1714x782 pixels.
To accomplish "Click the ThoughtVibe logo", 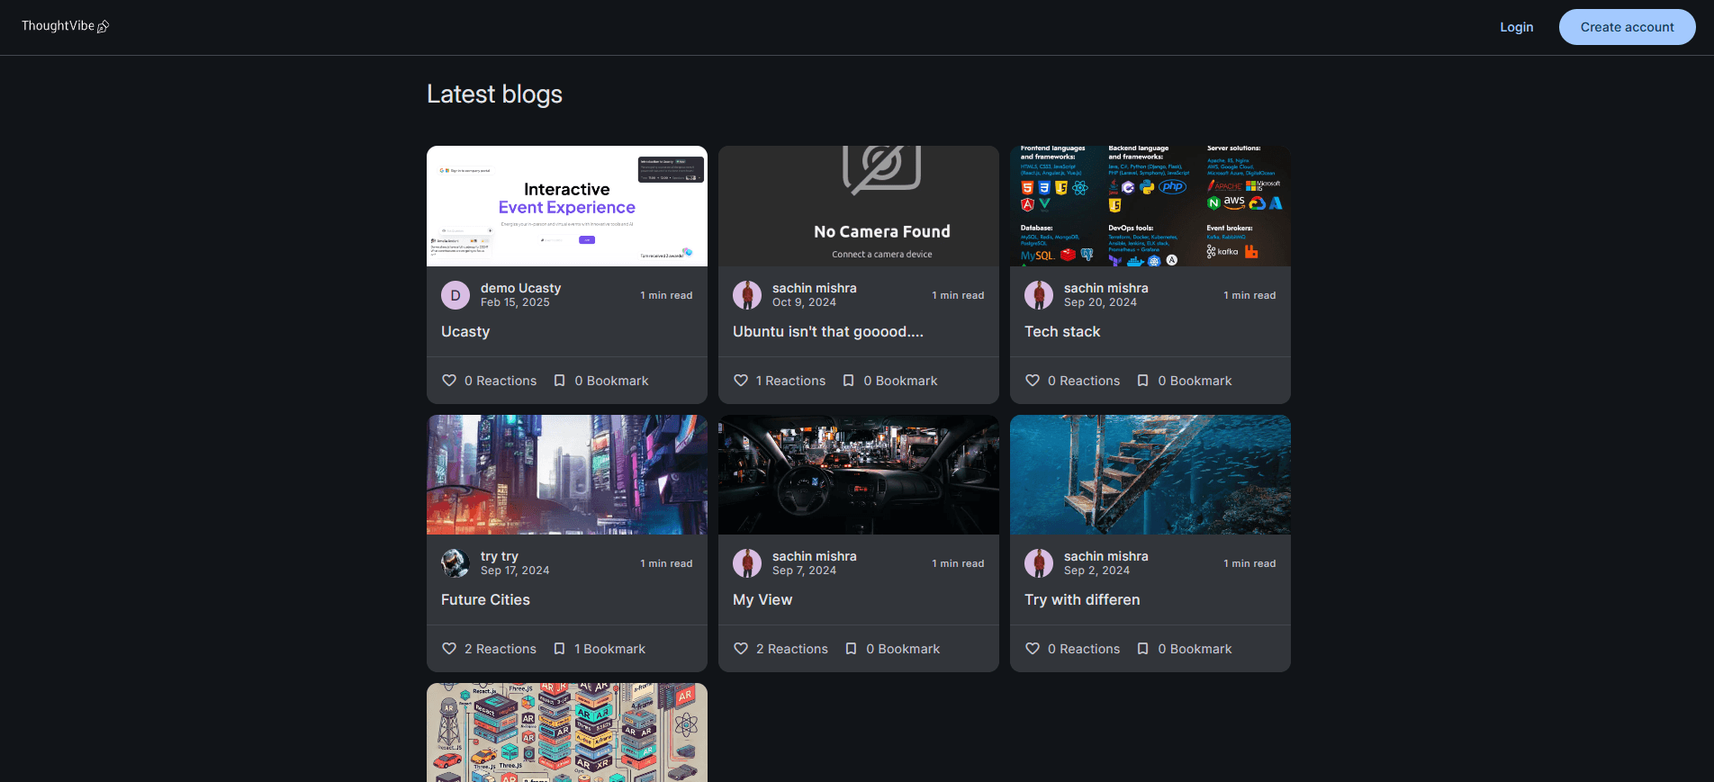I will 65,26.
